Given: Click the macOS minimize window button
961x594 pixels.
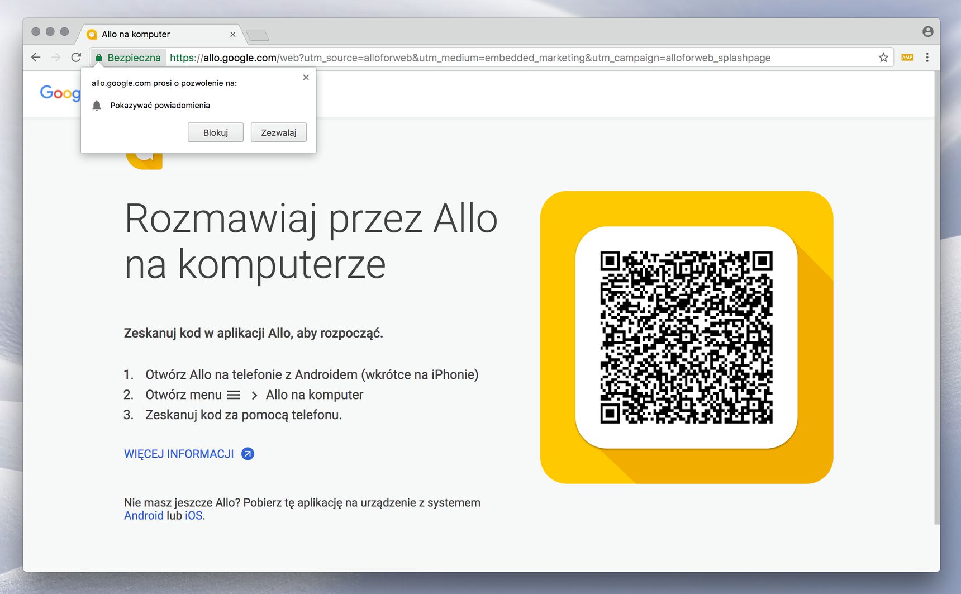Looking at the screenshot, I should (50, 31).
